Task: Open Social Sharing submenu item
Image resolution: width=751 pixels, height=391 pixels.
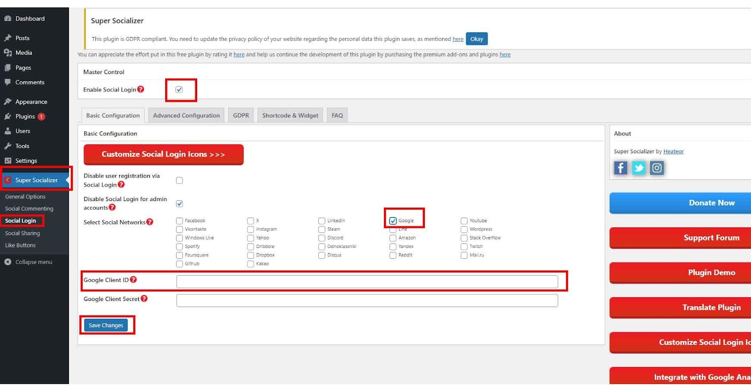Action: (x=23, y=233)
